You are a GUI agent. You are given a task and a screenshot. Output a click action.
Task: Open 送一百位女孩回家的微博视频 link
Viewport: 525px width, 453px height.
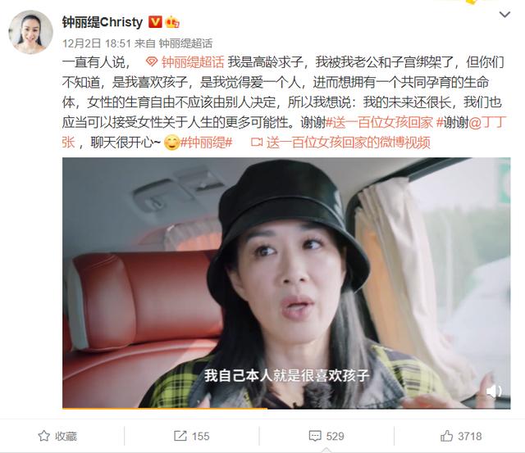(x=348, y=143)
